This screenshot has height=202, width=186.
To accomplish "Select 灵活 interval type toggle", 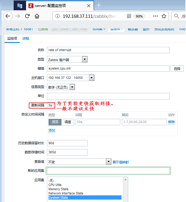I will tap(55, 122).
